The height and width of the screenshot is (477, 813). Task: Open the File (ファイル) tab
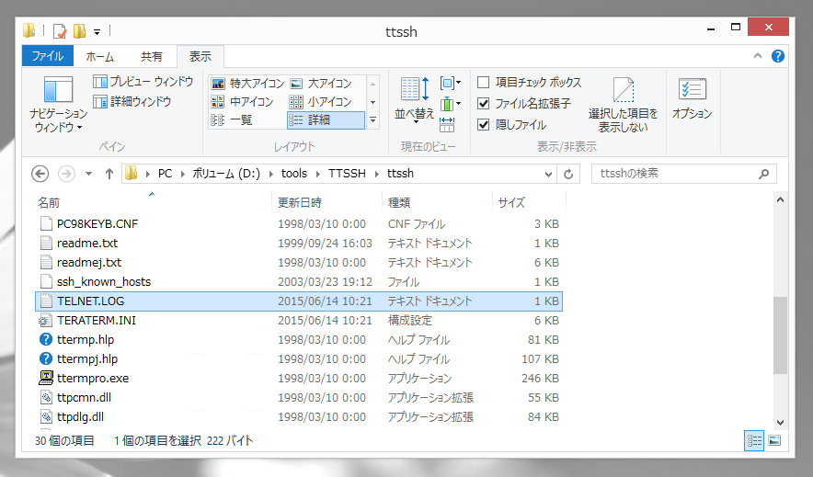pos(48,56)
